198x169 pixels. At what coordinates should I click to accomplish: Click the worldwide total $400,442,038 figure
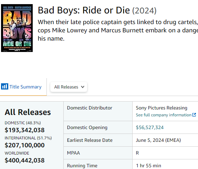click(x=25, y=160)
